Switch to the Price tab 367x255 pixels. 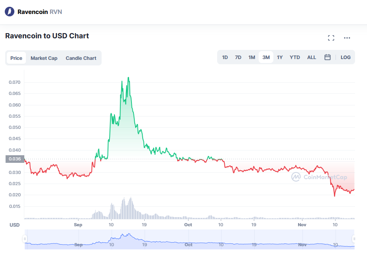pyautogui.click(x=16, y=58)
